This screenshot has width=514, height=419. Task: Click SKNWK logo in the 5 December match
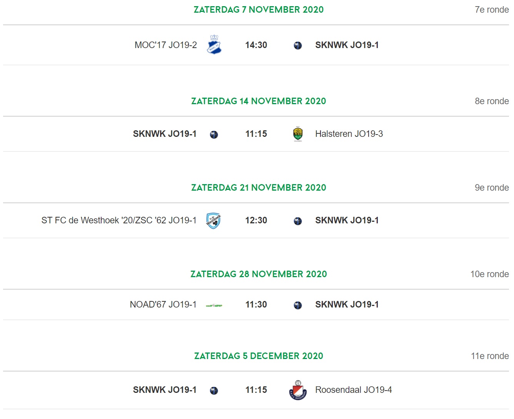pos(214,391)
